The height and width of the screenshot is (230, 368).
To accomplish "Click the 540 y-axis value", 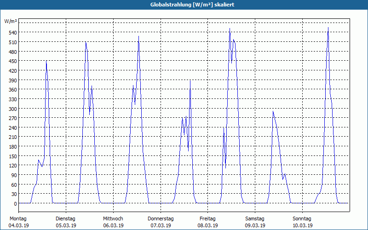I will click(12, 33).
